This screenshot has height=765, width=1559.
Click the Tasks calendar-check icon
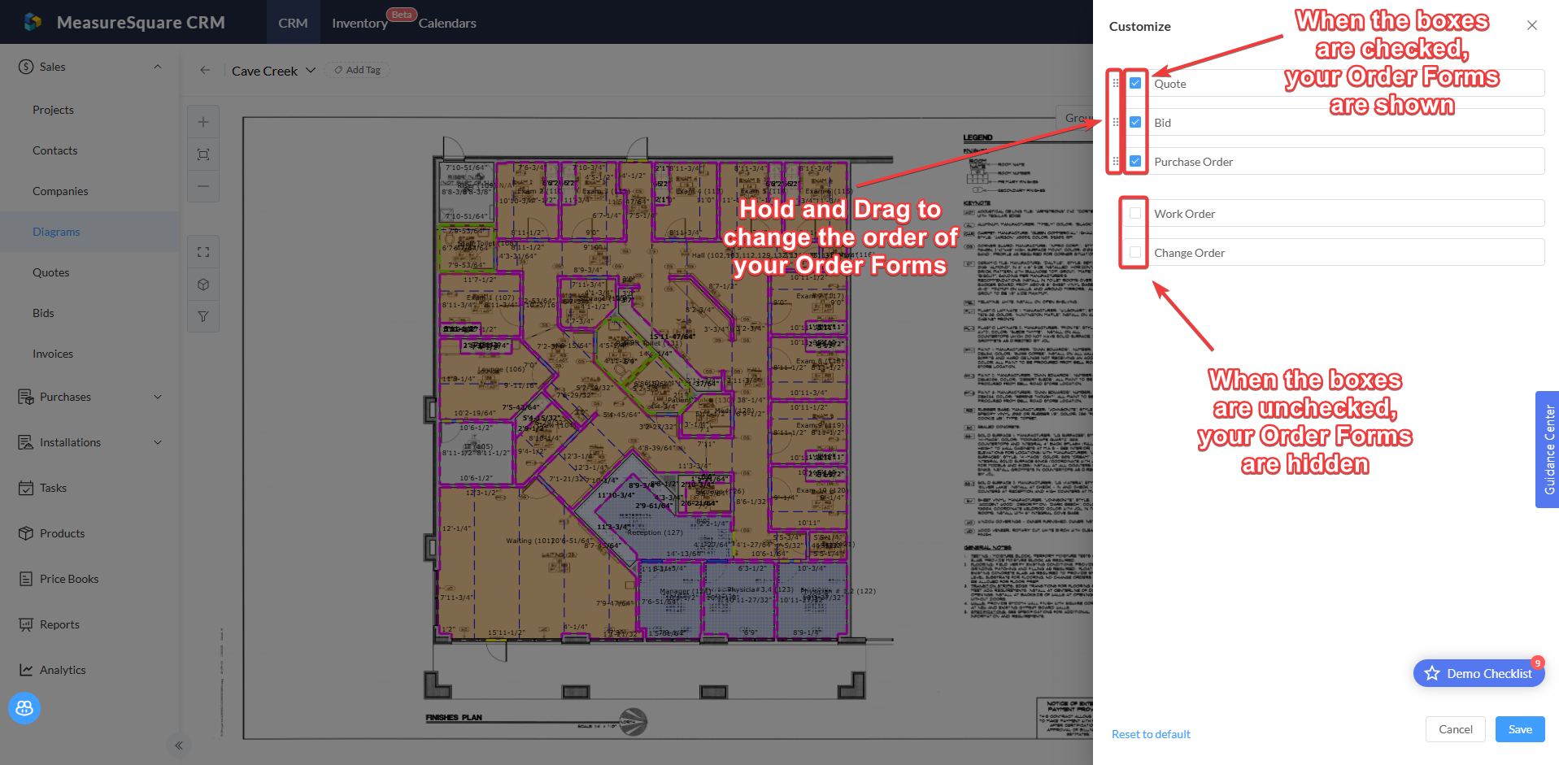(26, 488)
